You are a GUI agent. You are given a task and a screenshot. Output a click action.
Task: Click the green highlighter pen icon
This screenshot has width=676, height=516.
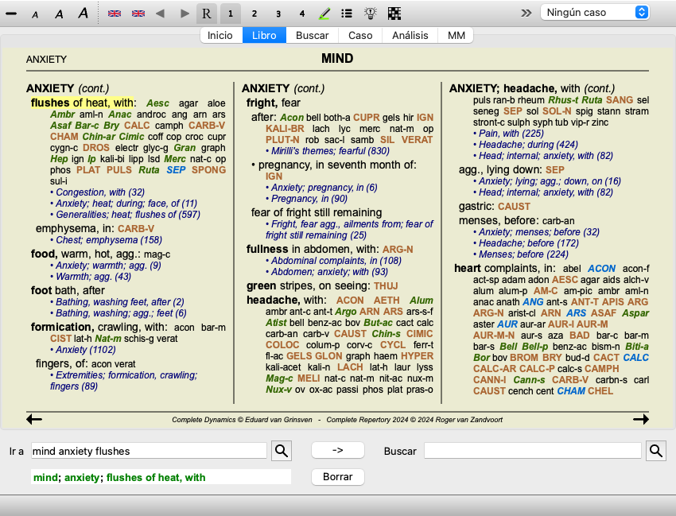(324, 14)
